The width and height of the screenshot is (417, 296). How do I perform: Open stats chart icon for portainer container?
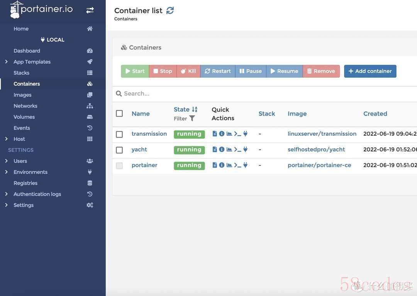click(x=229, y=165)
